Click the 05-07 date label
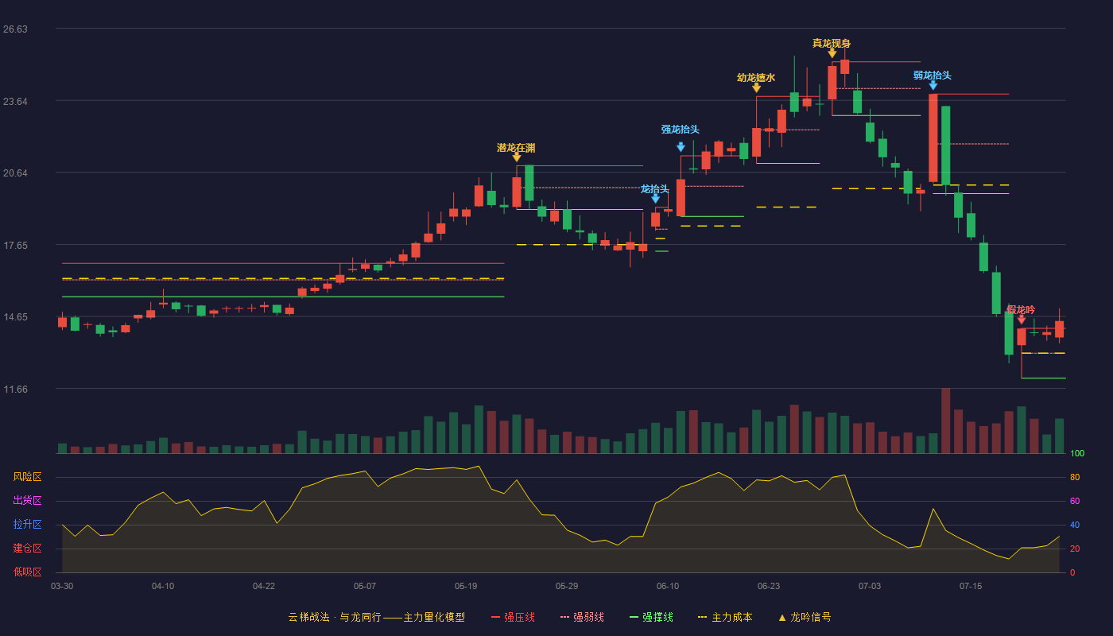The height and width of the screenshot is (636, 1113). coord(365,586)
